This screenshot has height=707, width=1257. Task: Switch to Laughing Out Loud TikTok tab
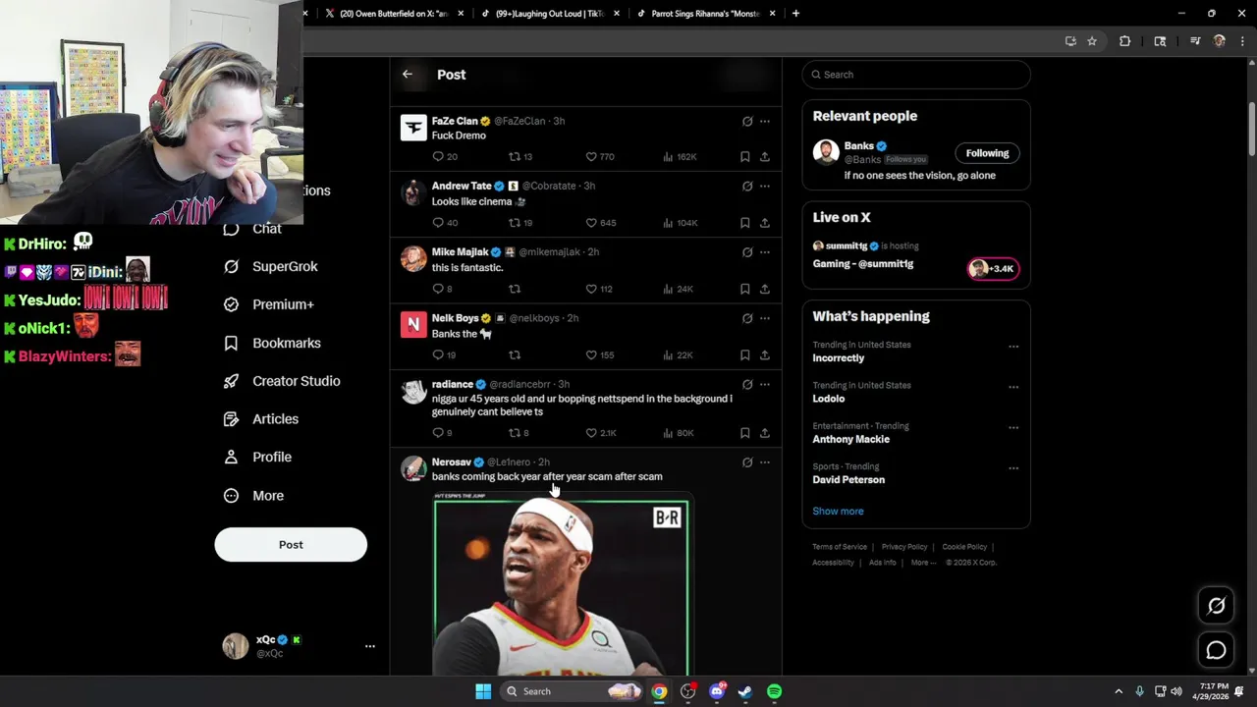(x=550, y=14)
